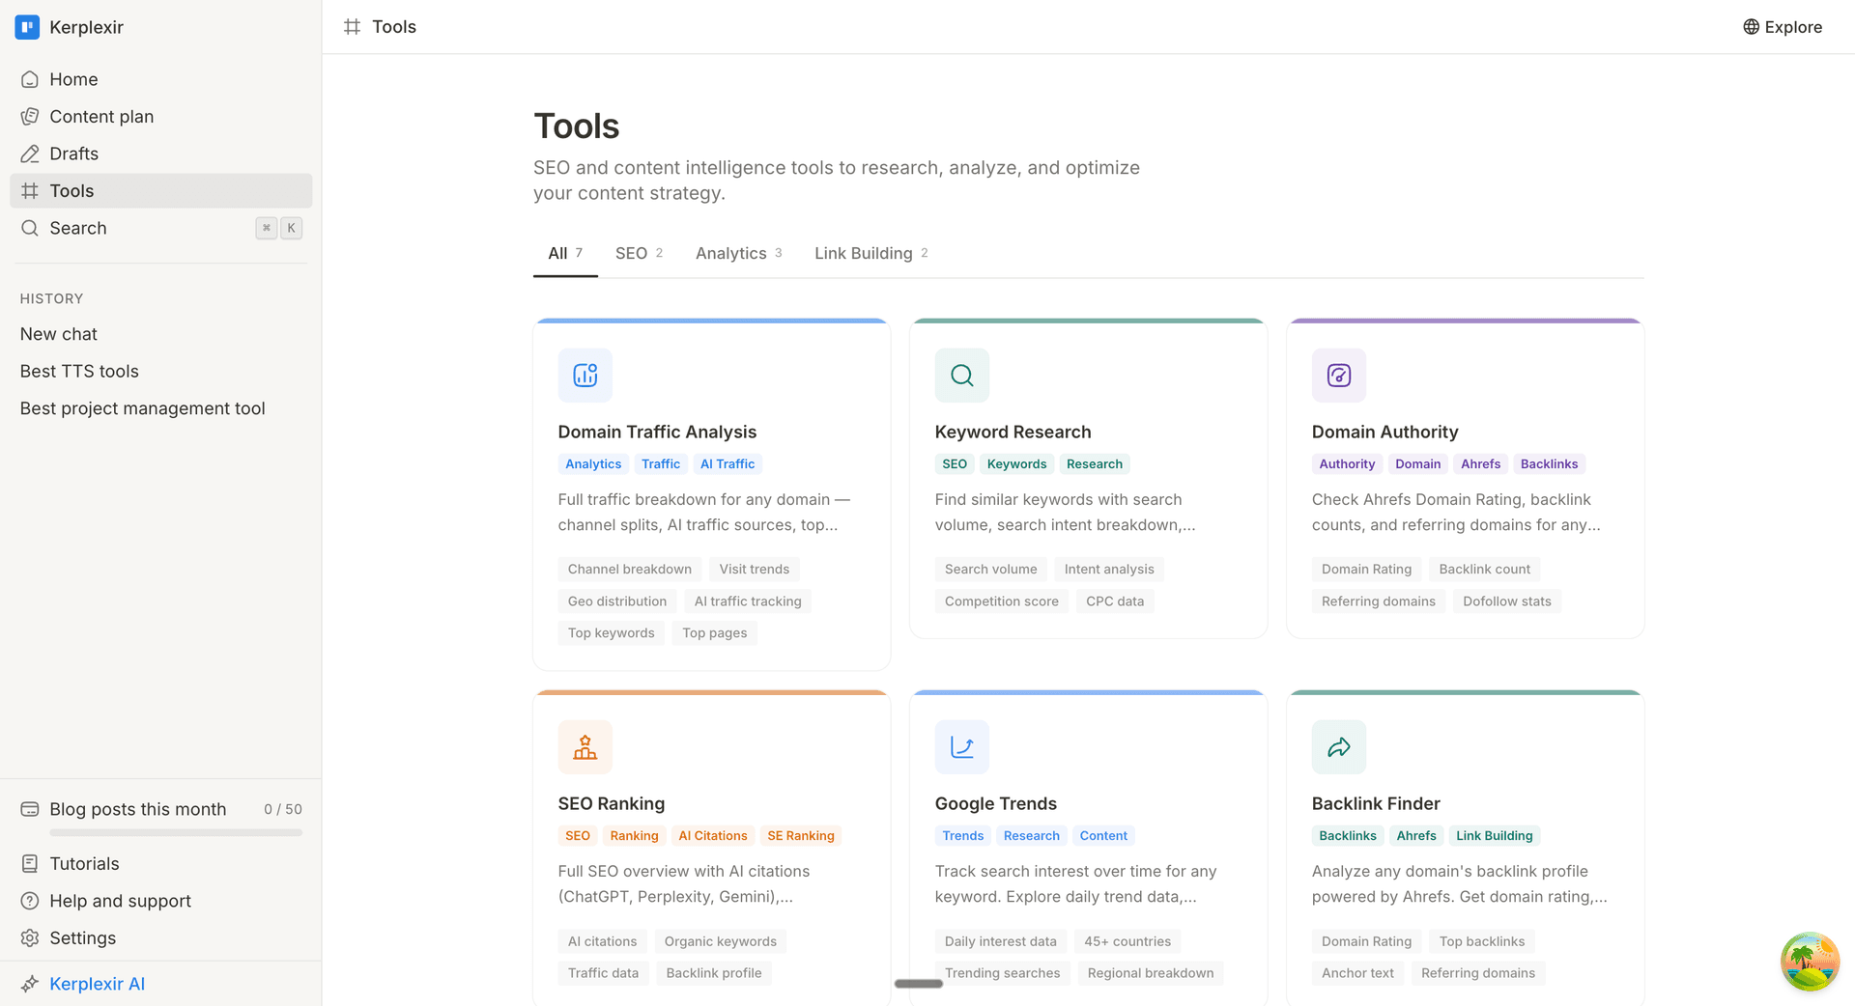Open the Tutorials page
The width and height of the screenshot is (1855, 1006).
[84, 863]
